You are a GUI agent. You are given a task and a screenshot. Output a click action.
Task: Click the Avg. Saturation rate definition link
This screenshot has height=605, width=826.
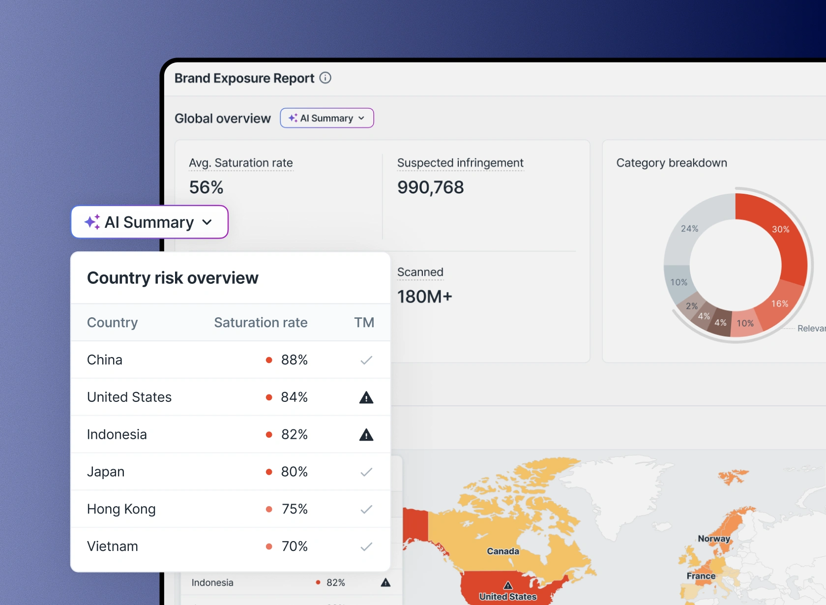point(241,163)
